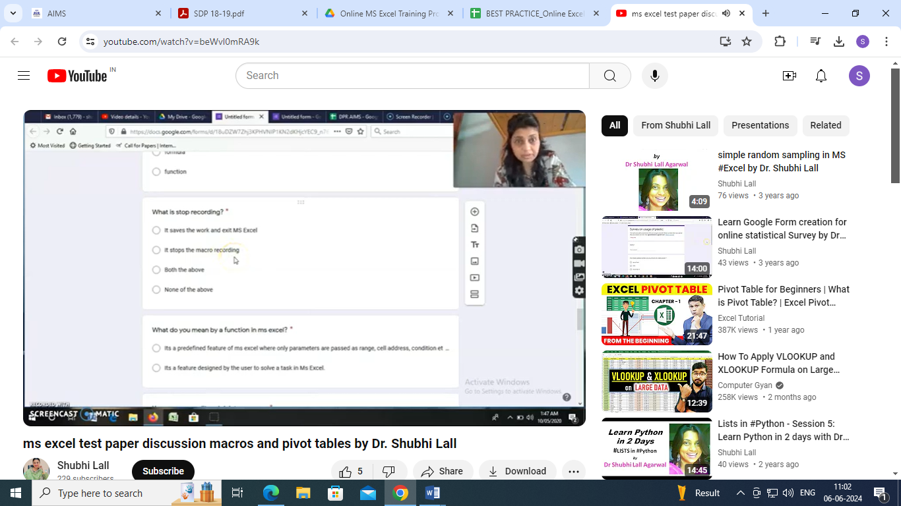Switch to the AIMS tab

[96, 13]
